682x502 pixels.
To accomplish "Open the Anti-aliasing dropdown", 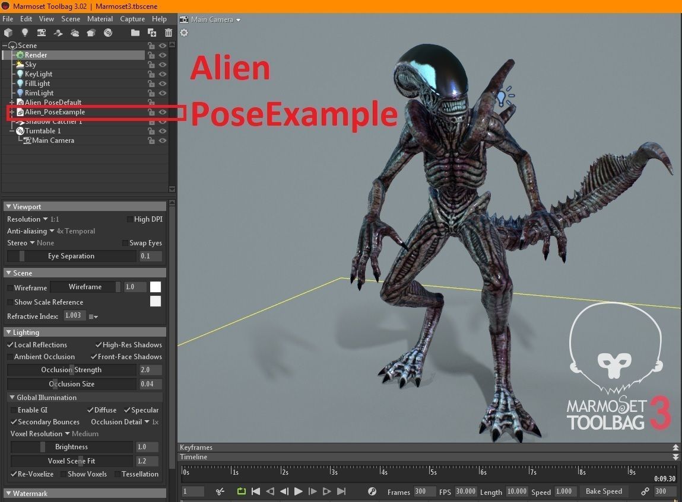I will click(52, 231).
